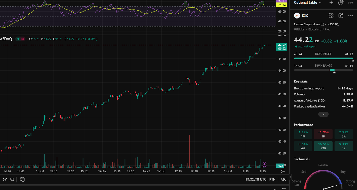Select the 6M performance tile

(x=303, y=146)
